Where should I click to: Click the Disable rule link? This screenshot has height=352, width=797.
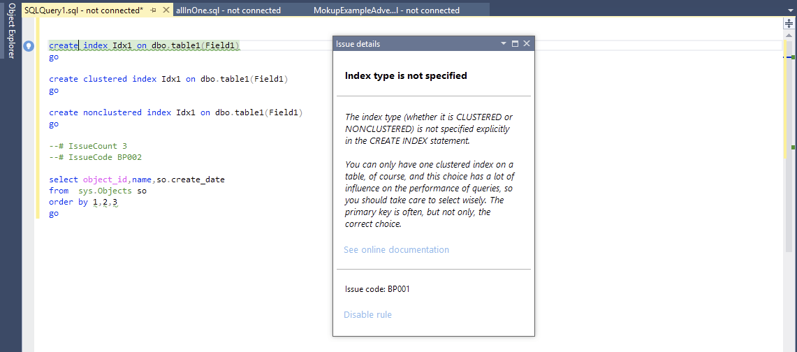coord(367,315)
